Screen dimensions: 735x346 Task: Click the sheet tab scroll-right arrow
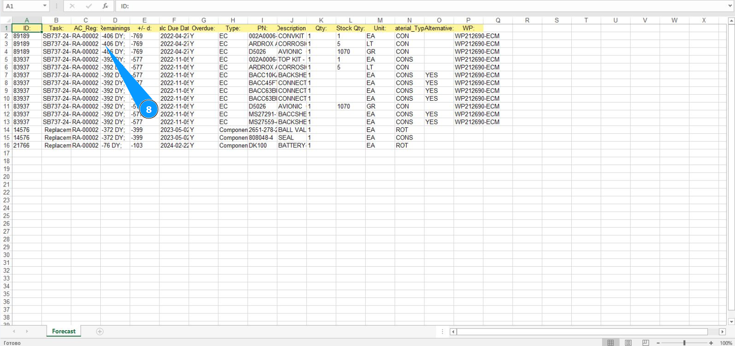[27, 332]
